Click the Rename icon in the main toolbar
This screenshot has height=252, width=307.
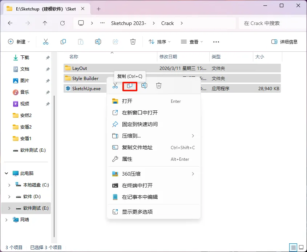click(98, 42)
